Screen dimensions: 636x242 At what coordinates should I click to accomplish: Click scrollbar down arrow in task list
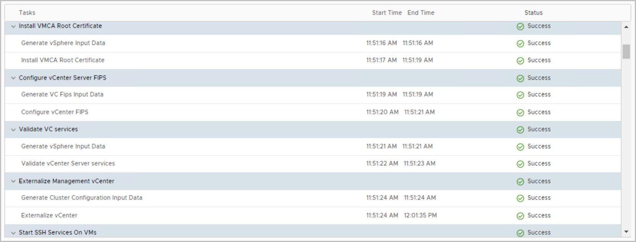click(x=626, y=232)
